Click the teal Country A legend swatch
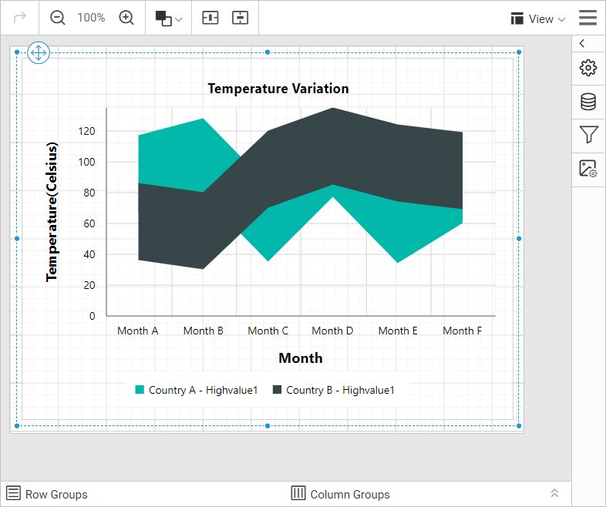 pyautogui.click(x=140, y=390)
